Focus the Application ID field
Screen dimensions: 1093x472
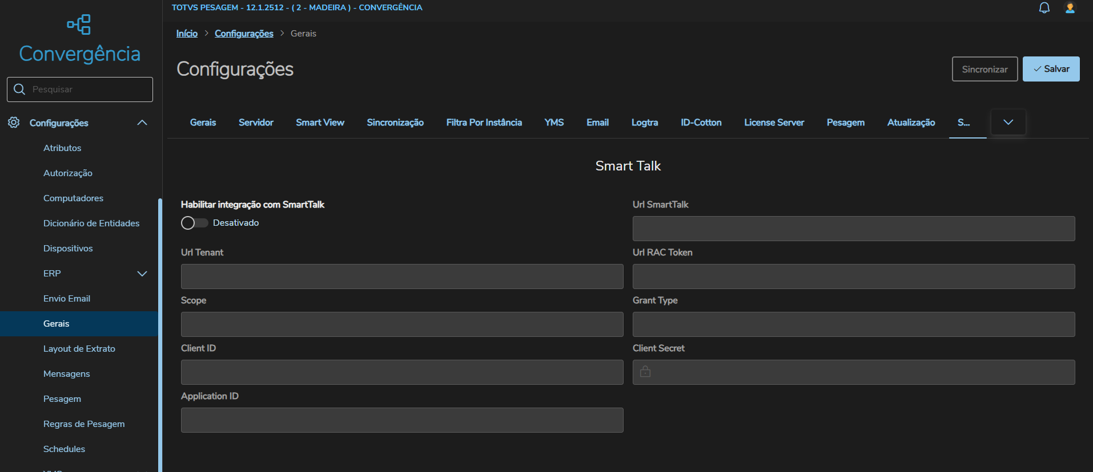click(401, 420)
